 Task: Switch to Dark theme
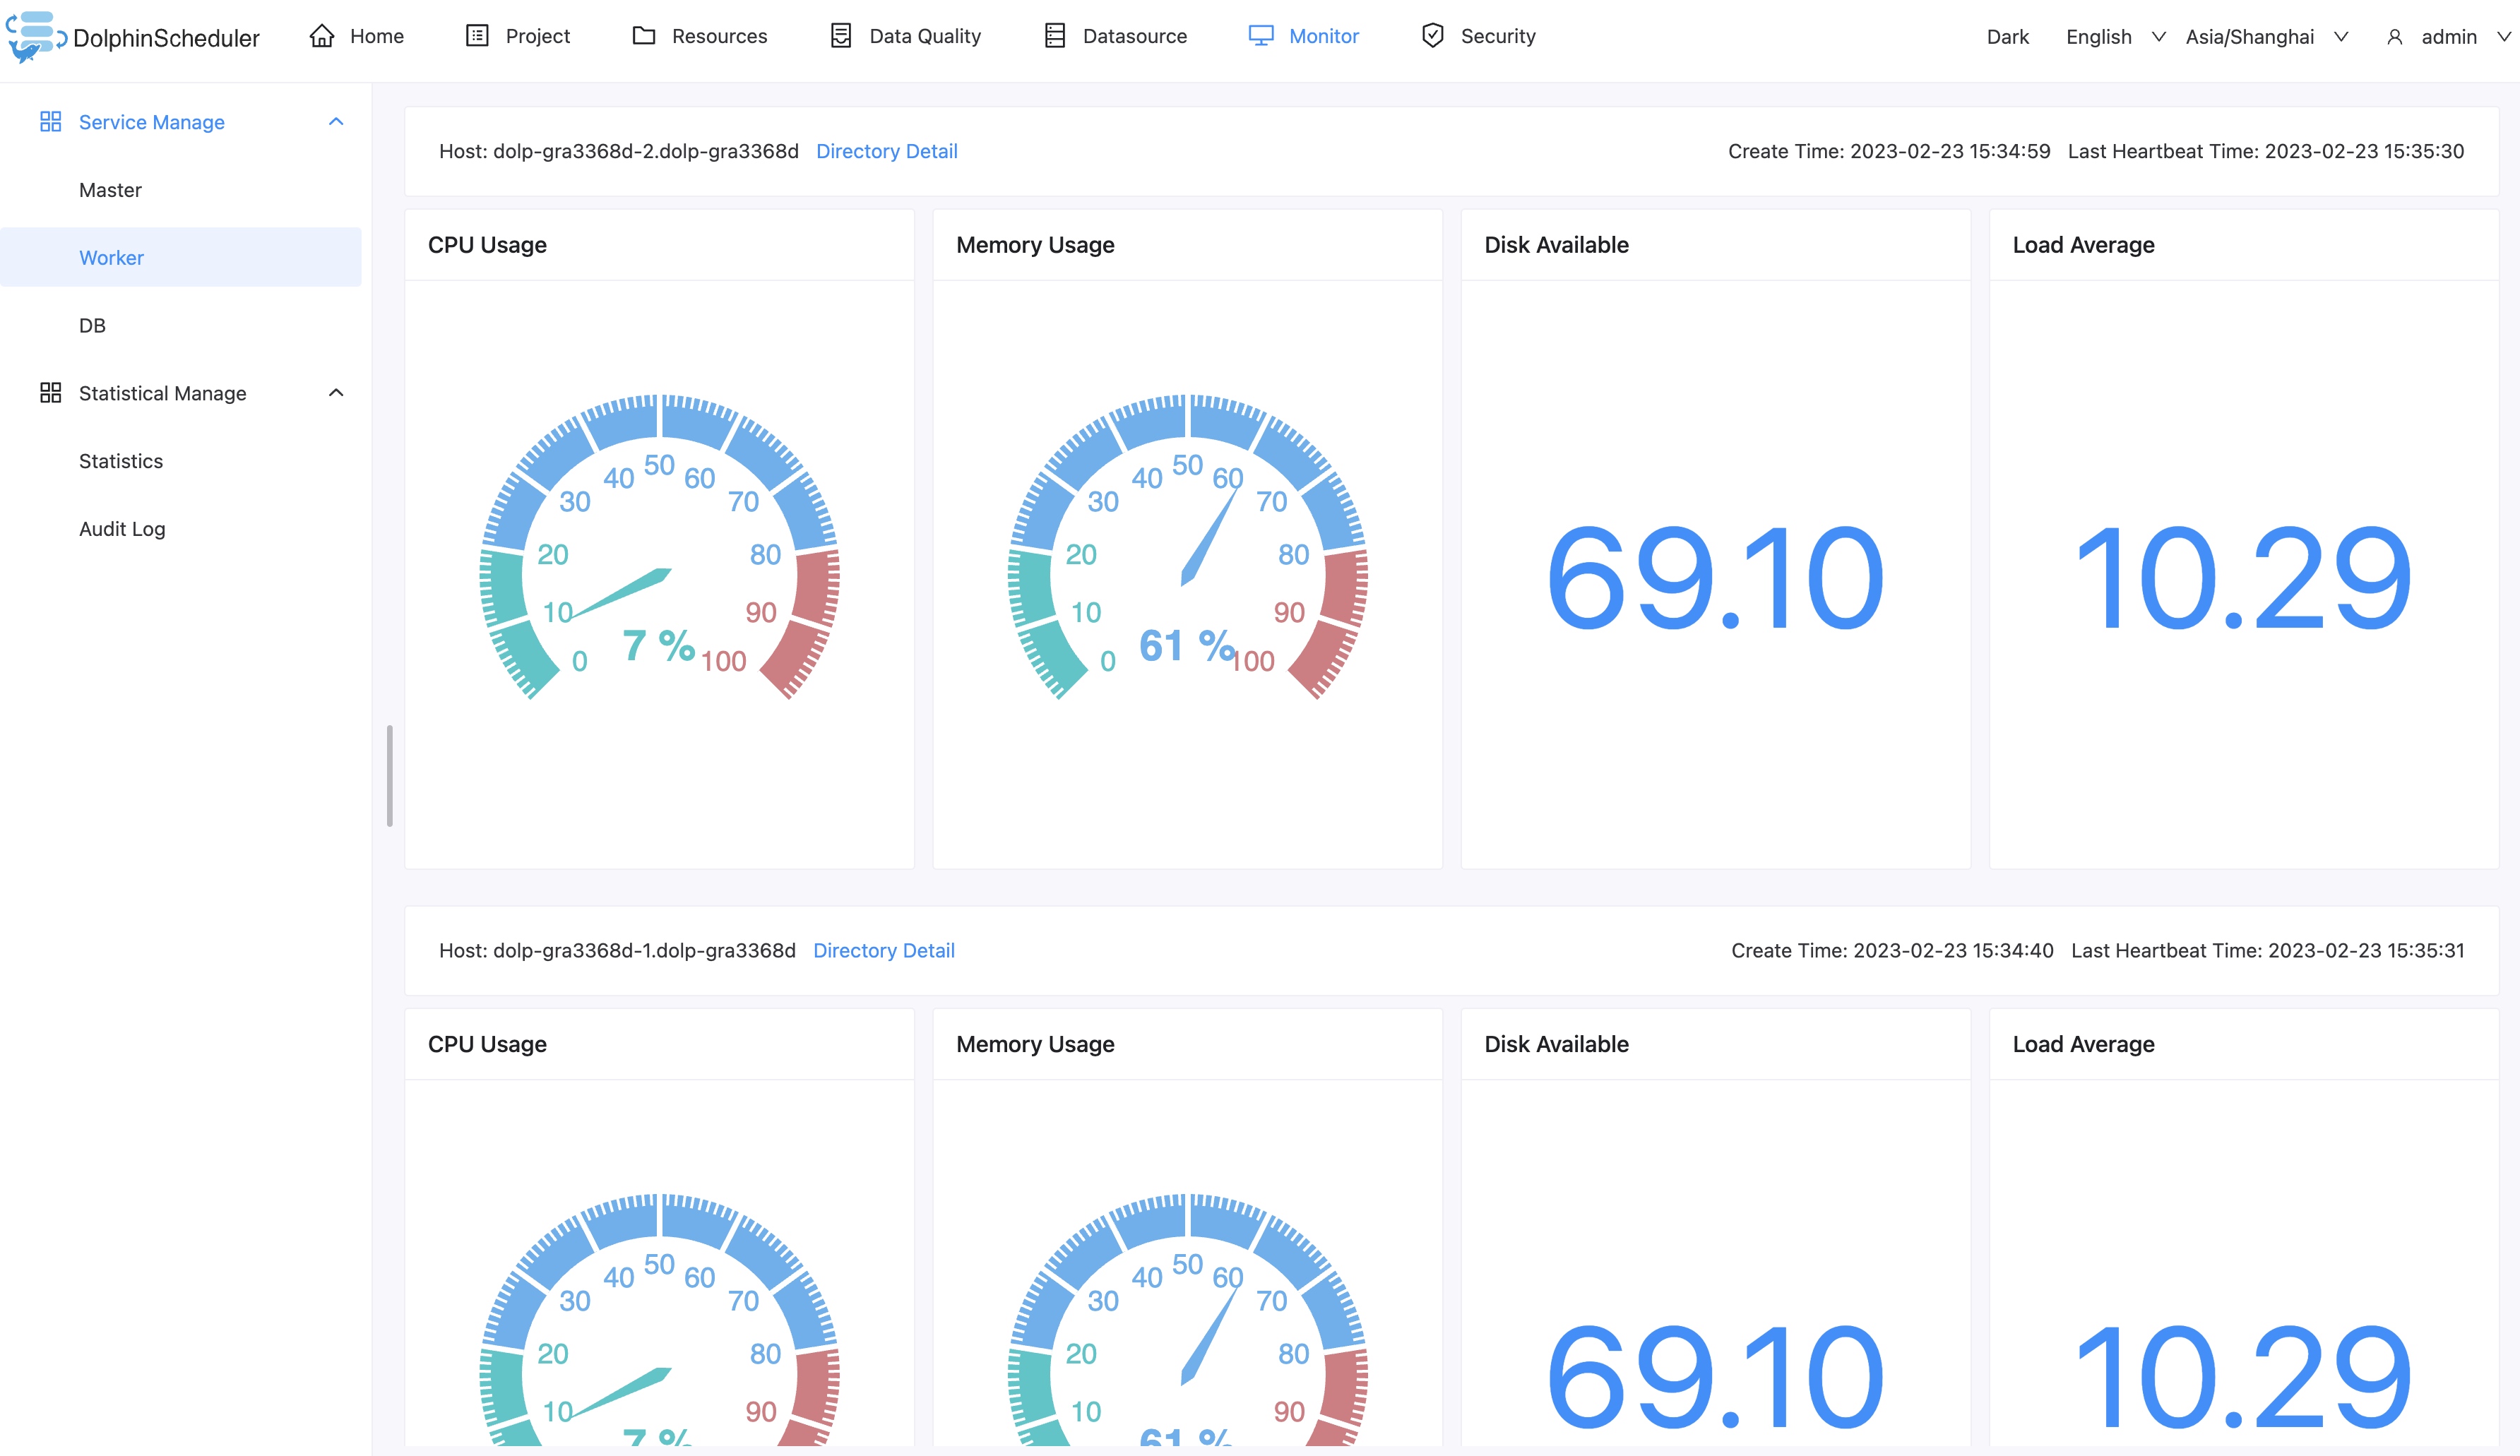(x=2007, y=37)
